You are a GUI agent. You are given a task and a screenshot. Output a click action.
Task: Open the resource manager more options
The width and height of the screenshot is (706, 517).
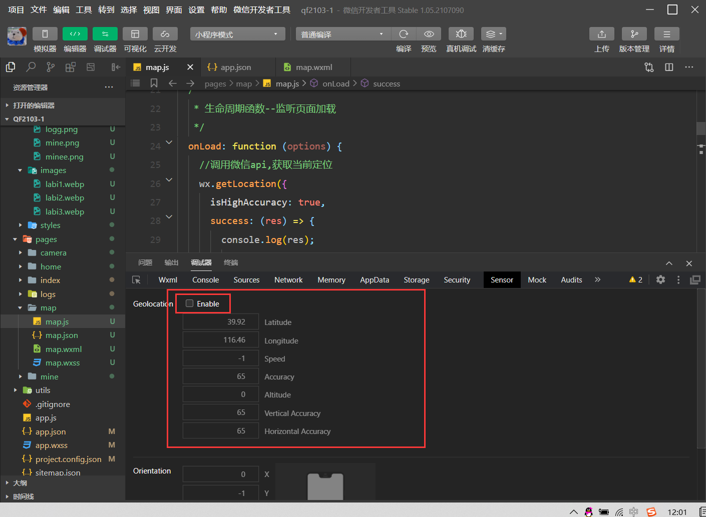click(x=109, y=87)
